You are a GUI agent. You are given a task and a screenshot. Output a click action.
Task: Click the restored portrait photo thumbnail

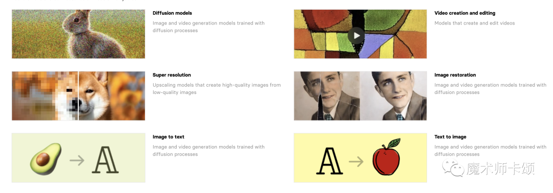pyautogui.click(x=360, y=95)
